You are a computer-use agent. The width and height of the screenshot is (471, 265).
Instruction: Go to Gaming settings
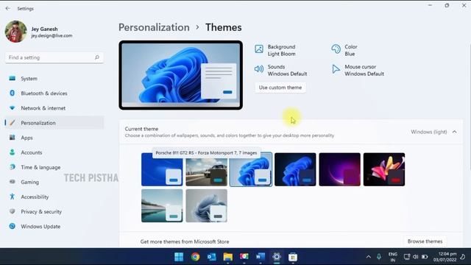pyautogui.click(x=54, y=182)
